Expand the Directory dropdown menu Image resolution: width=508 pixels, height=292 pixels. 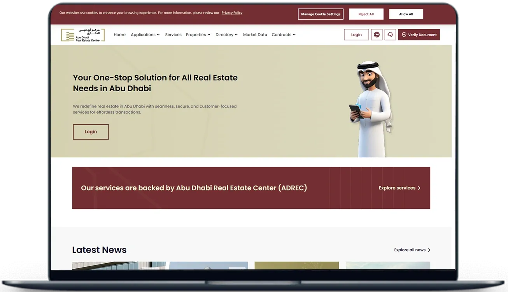226,35
